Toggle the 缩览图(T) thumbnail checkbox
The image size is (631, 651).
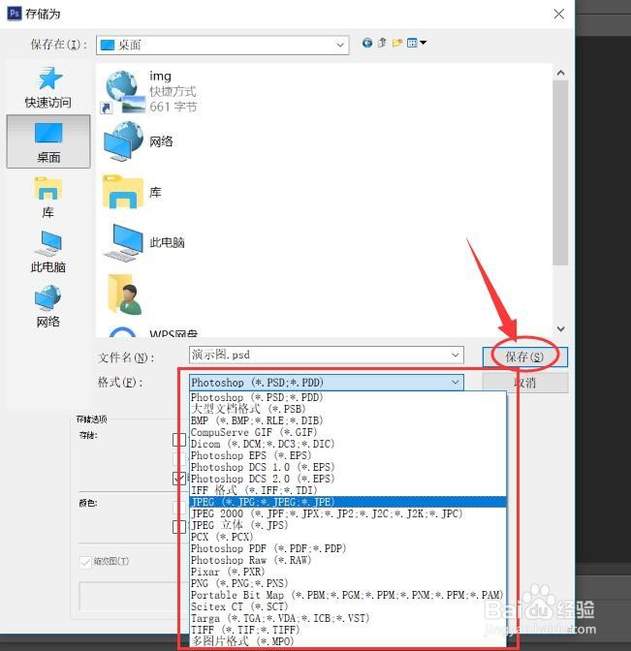click(x=85, y=562)
